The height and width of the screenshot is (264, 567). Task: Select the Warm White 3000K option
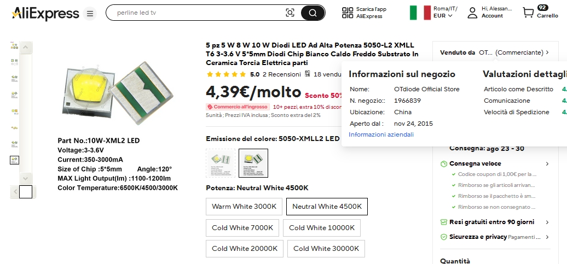tap(244, 207)
